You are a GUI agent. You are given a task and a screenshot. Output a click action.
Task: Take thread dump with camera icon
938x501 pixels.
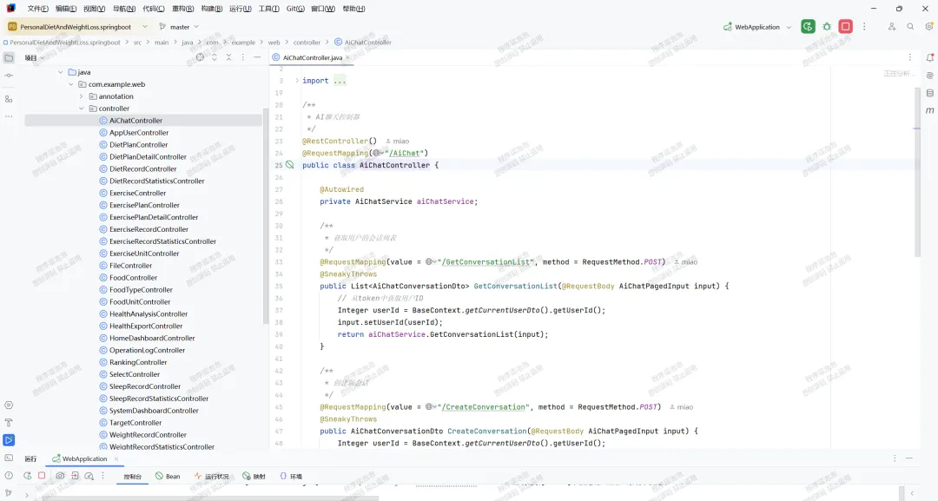point(60,476)
